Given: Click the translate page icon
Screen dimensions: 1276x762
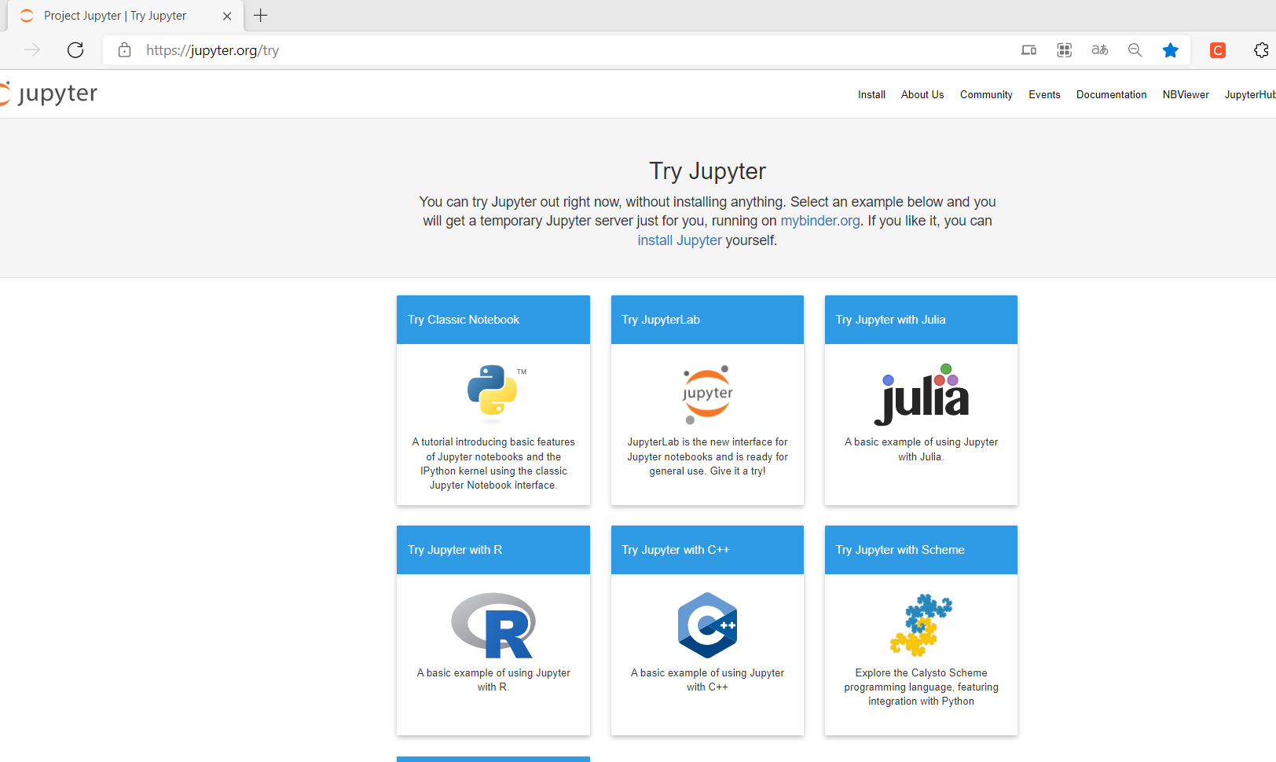Looking at the screenshot, I should (x=1099, y=50).
